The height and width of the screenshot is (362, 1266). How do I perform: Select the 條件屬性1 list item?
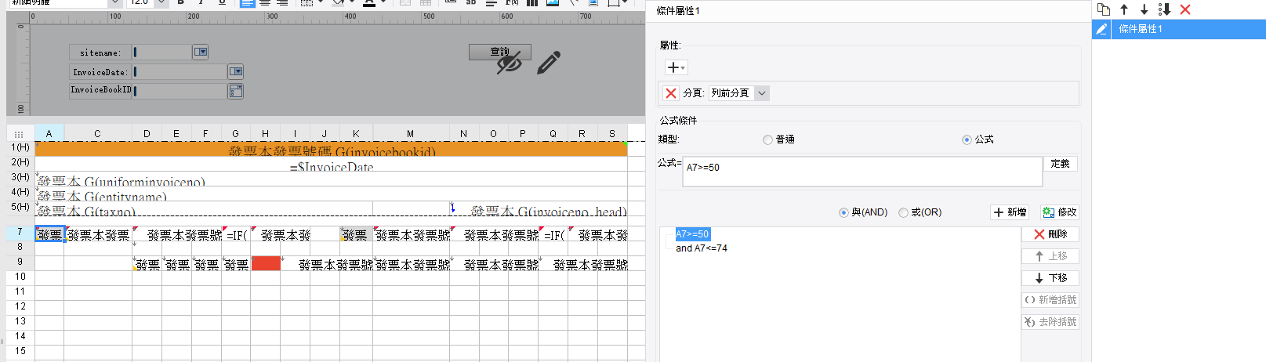[1178, 29]
